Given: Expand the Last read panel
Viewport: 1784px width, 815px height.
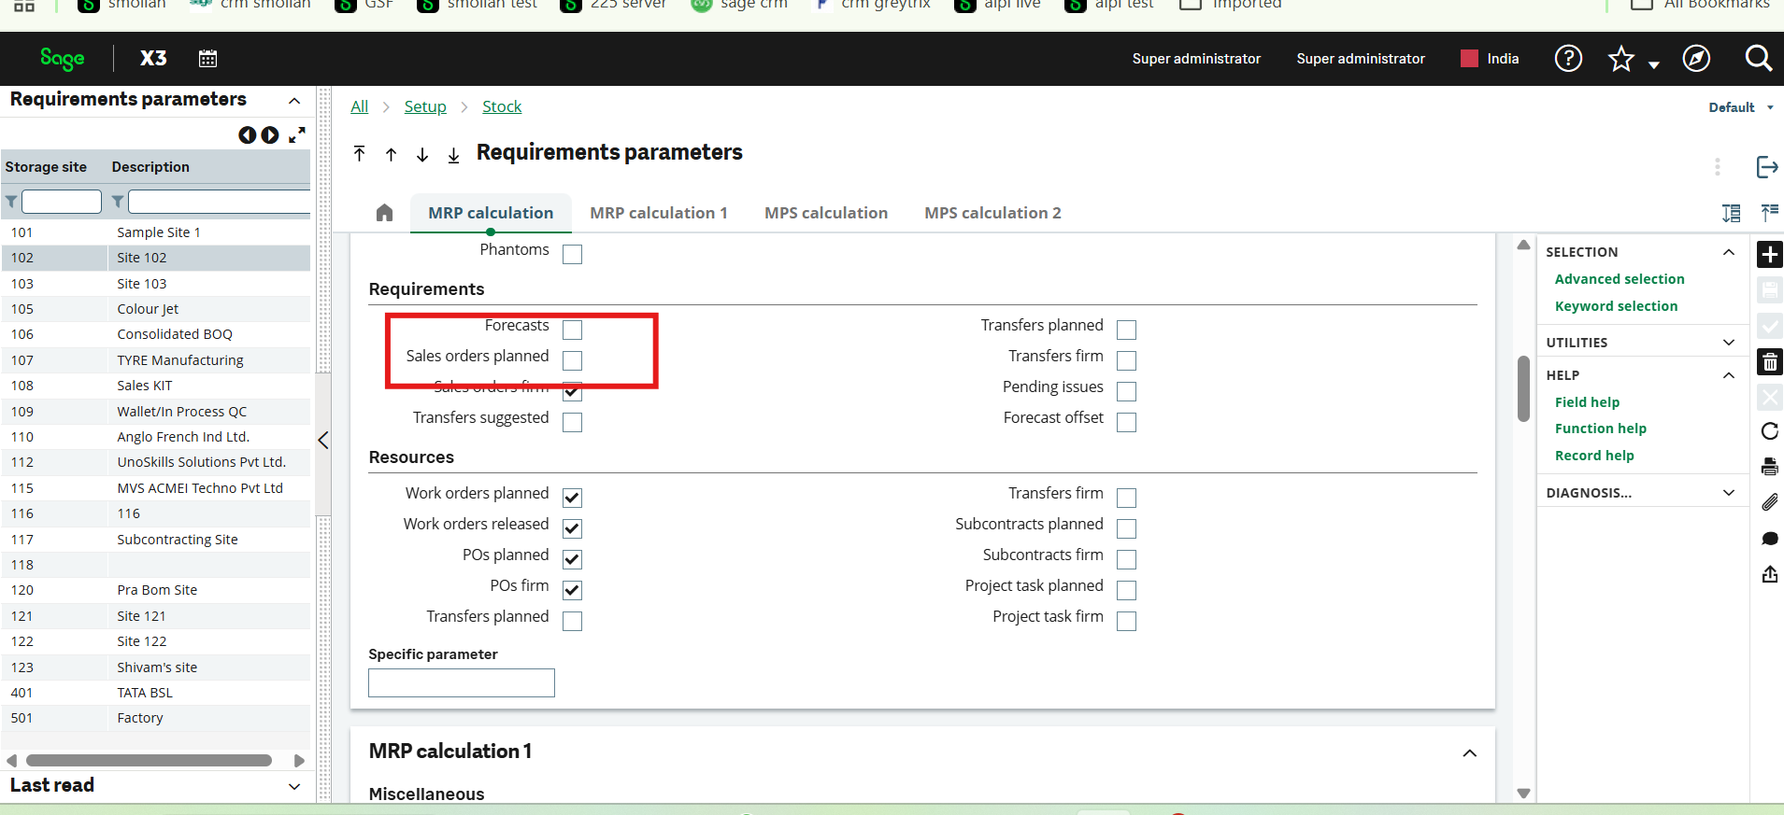Looking at the screenshot, I should click(x=294, y=786).
